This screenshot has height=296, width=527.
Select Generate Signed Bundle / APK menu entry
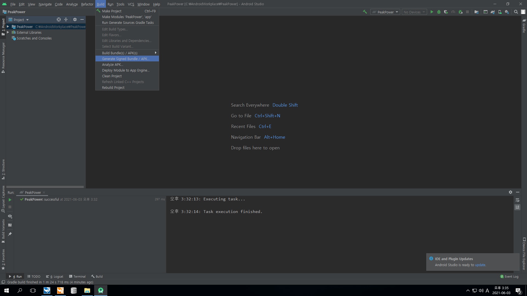pyautogui.click(x=125, y=59)
